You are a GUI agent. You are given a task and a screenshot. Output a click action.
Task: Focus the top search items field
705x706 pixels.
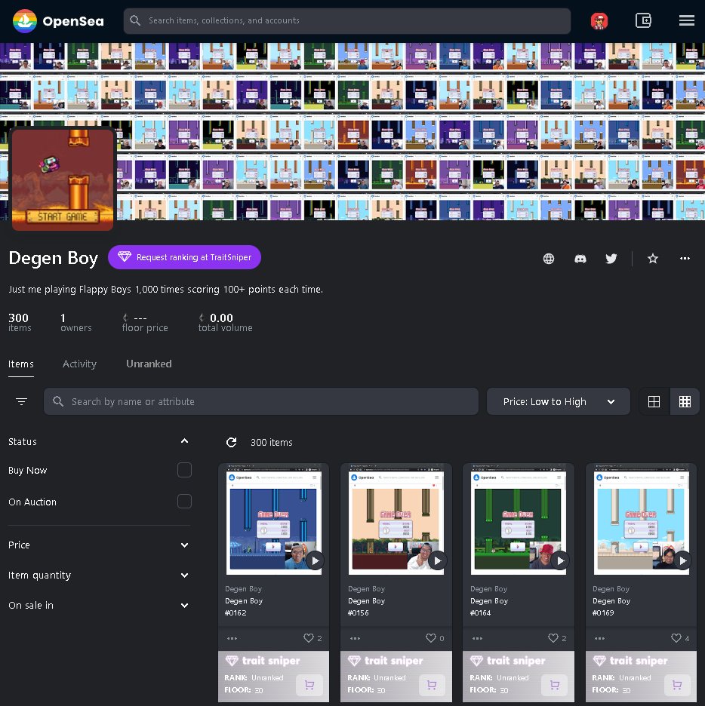click(x=347, y=20)
